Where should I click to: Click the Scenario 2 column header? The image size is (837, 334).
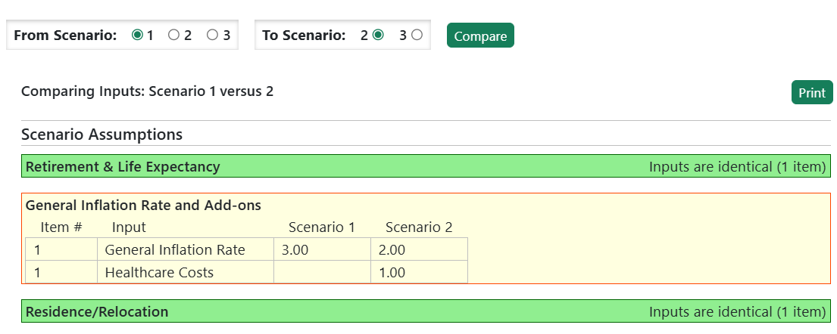coord(419,227)
